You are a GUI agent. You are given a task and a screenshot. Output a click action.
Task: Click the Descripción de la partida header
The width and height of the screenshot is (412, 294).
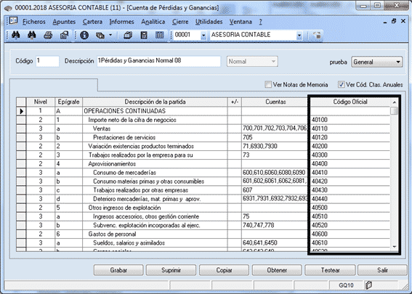tap(155, 102)
